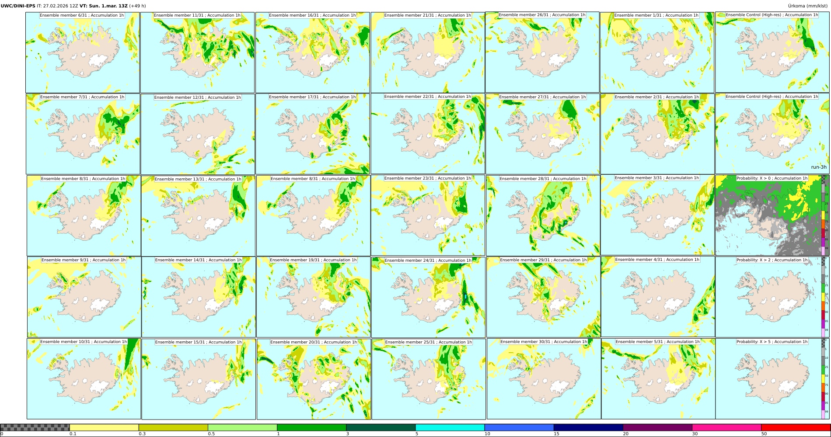This screenshot has height=437, width=831.
Task: Pick the light green 0.5–1 legend swatch
Action: click(x=242, y=427)
